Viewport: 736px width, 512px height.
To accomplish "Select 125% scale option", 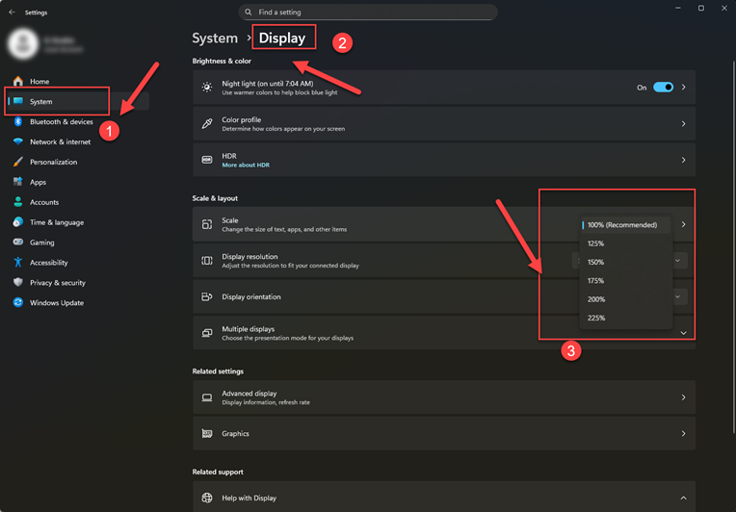I will tap(625, 243).
